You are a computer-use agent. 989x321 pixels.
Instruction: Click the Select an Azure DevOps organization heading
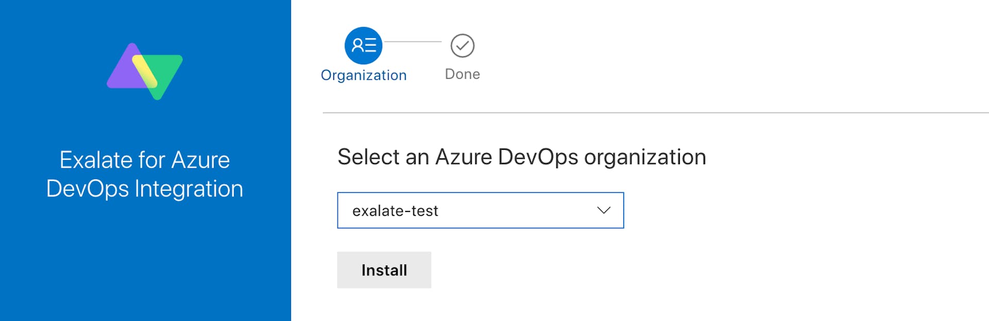(521, 157)
